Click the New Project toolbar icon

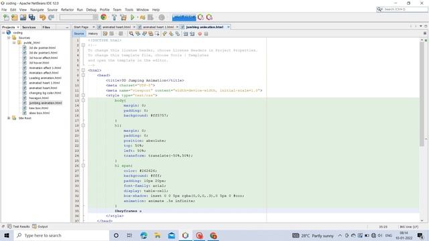tap(15, 17)
